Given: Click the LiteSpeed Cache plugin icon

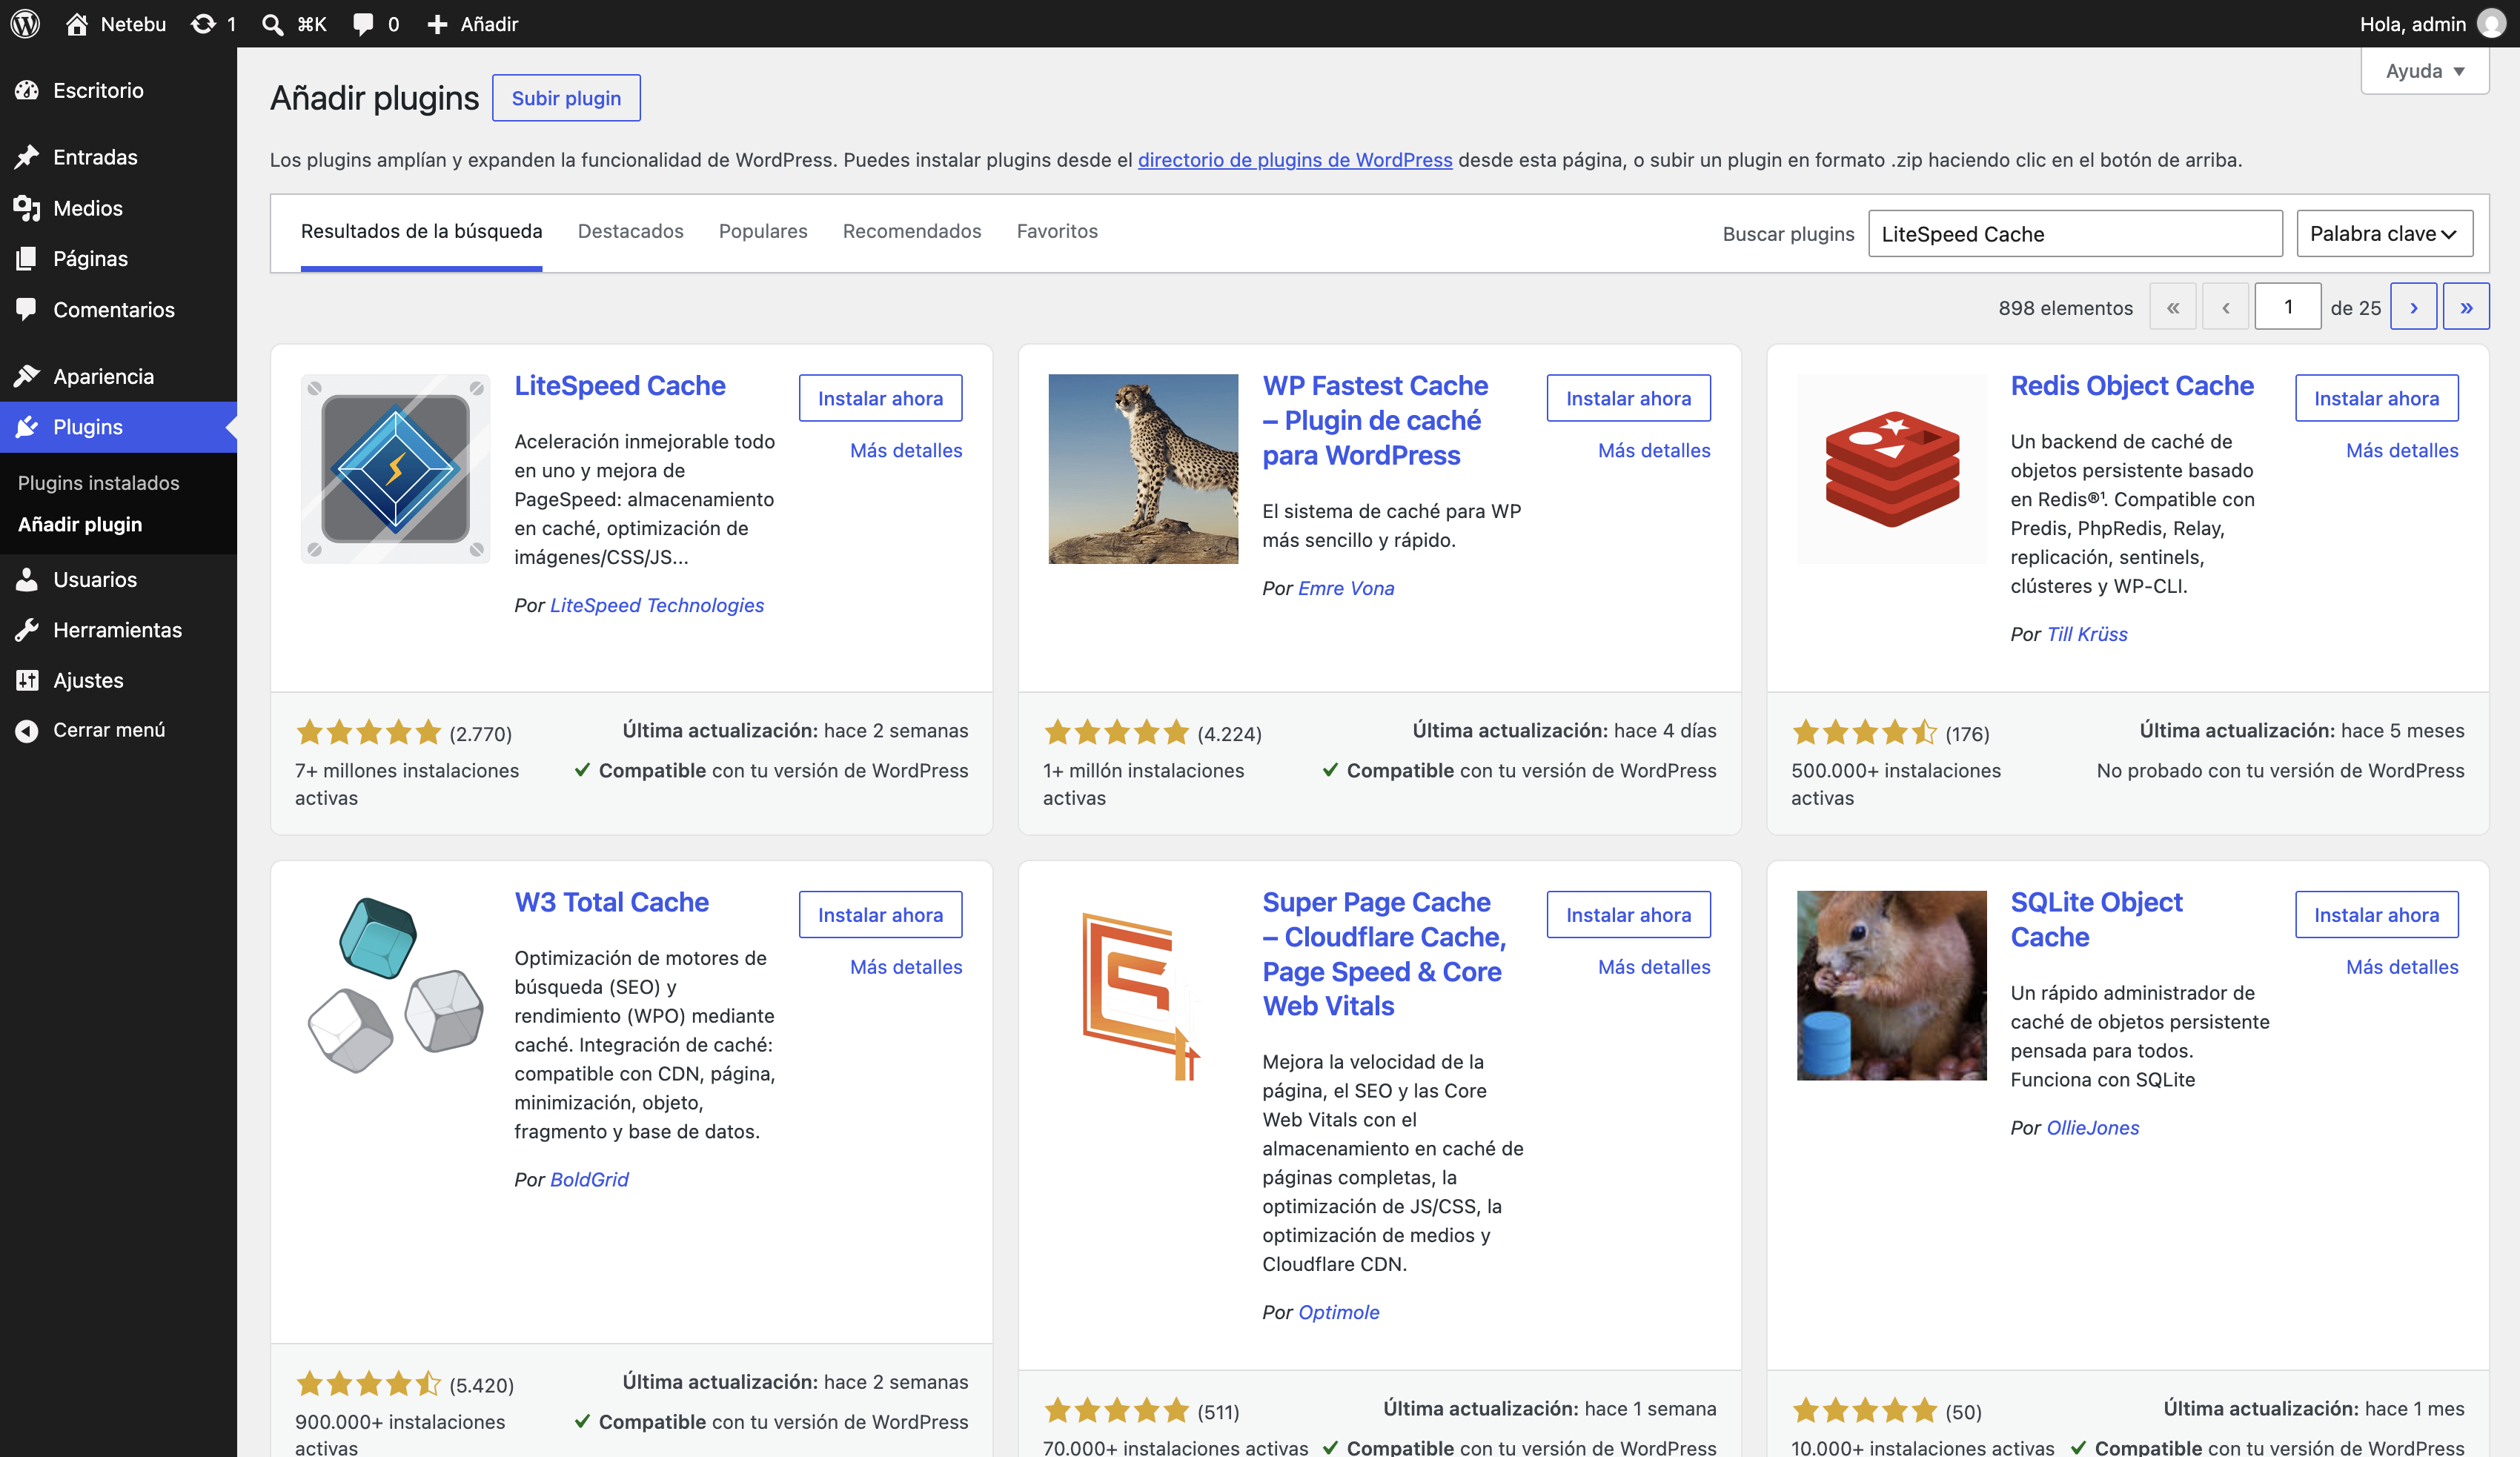Looking at the screenshot, I should (x=395, y=468).
